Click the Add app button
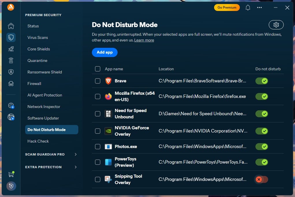 (x=105, y=52)
